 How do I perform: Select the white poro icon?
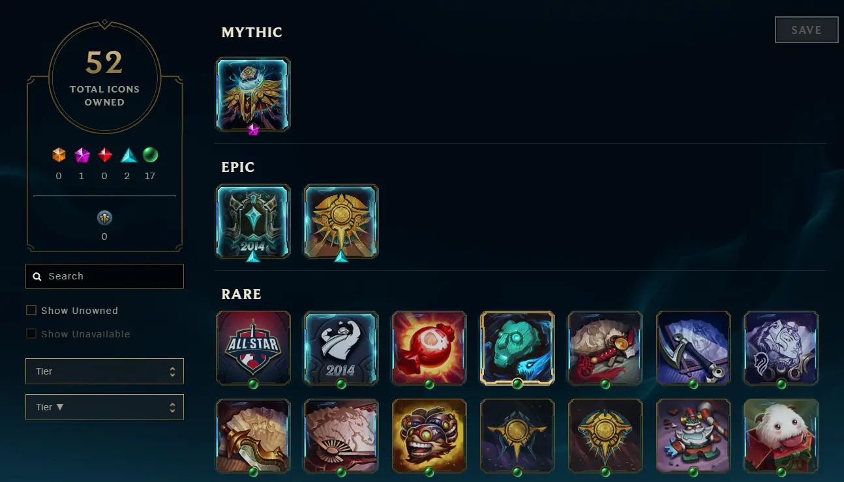(781, 436)
